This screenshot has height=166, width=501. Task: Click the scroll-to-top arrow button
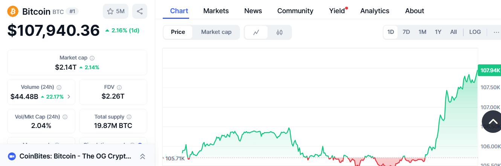click(x=493, y=122)
